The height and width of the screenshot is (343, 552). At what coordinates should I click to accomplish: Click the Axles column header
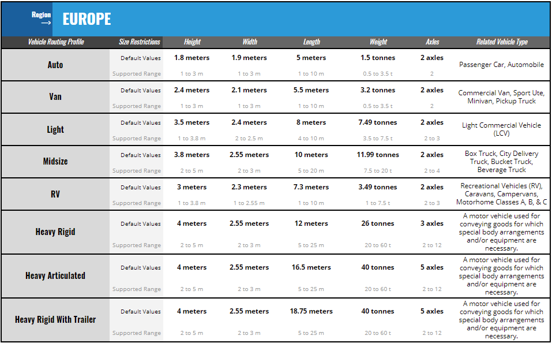click(432, 41)
